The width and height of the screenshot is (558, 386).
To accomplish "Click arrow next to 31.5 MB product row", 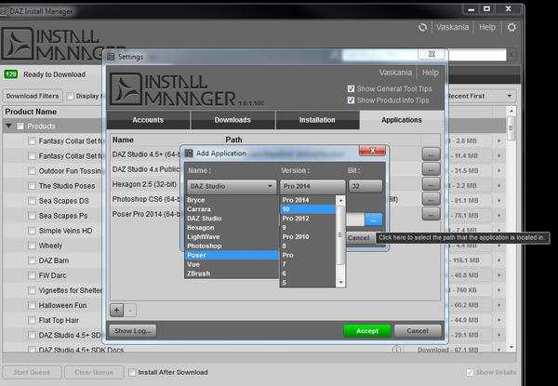I will tap(499, 171).
